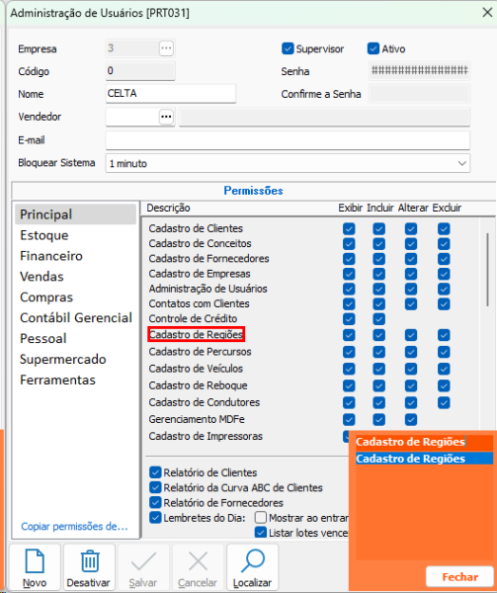Click Cadastro de Empresas row label
The image size is (497, 593).
[200, 274]
